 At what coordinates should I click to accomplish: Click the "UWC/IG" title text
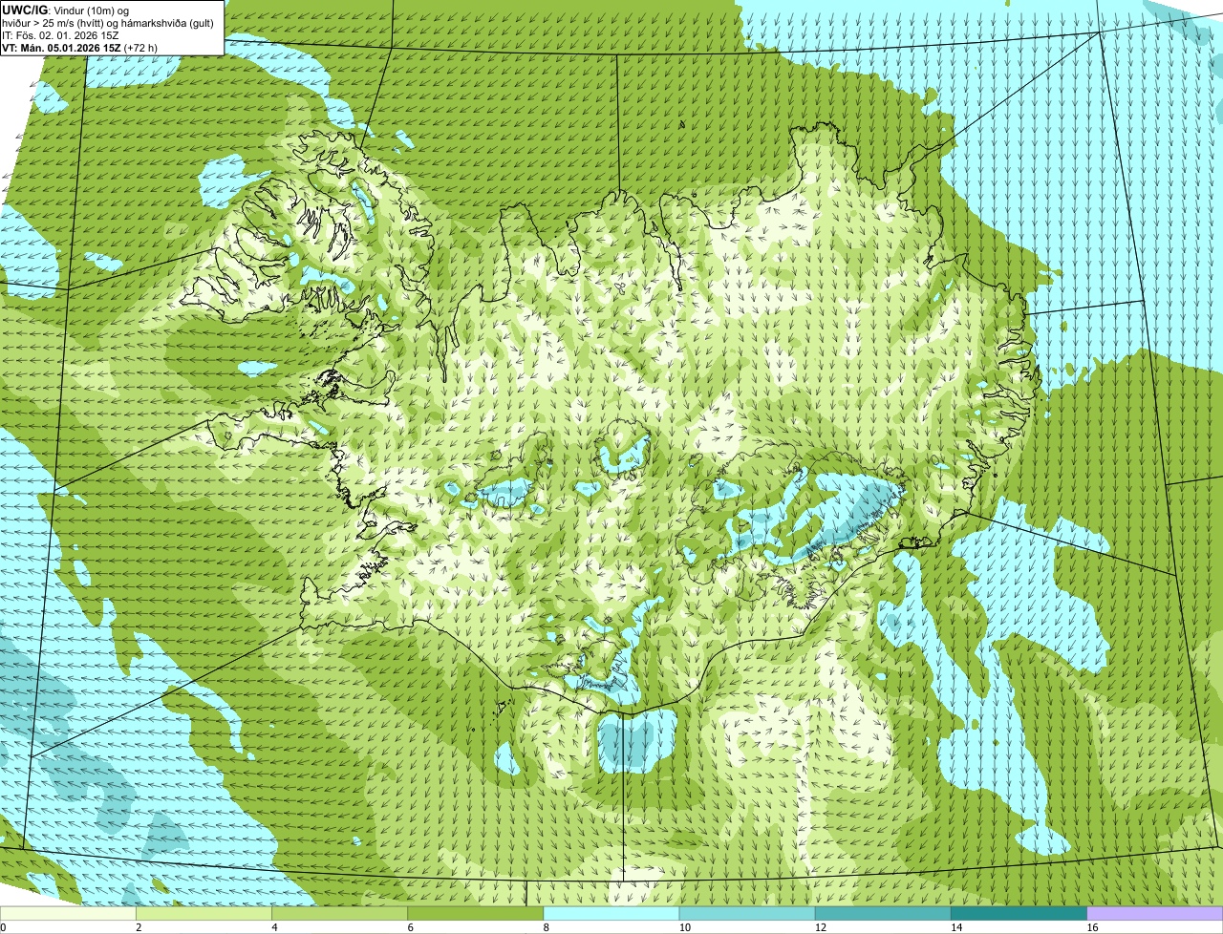point(24,10)
